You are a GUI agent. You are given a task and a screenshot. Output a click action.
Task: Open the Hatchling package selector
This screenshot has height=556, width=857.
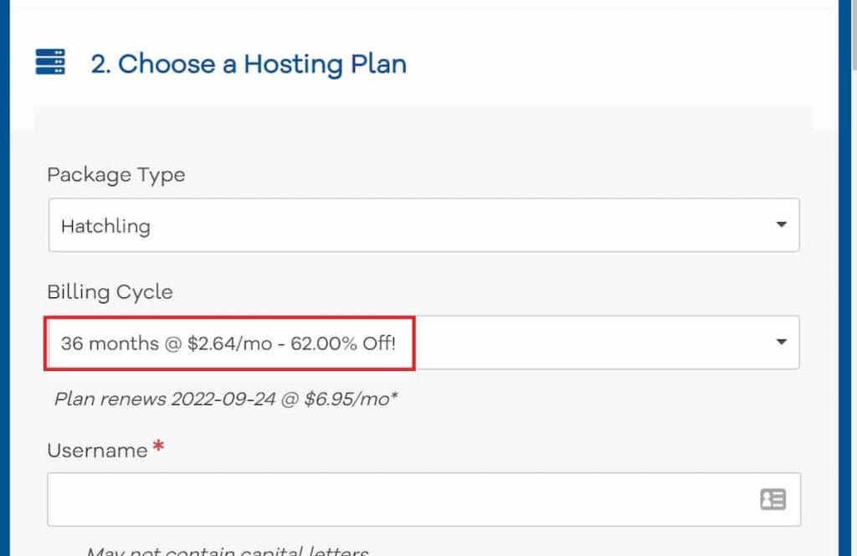(x=423, y=224)
